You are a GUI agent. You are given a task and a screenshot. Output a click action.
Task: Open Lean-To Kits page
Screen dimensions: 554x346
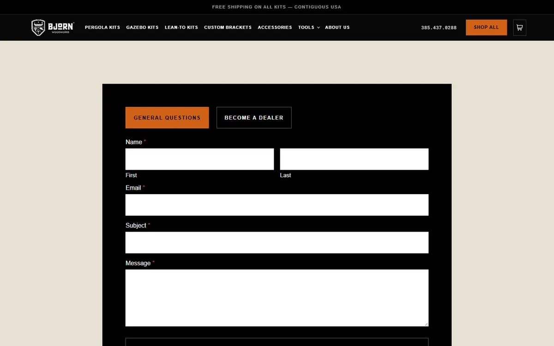pyautogui.click(x=181, y=27)
